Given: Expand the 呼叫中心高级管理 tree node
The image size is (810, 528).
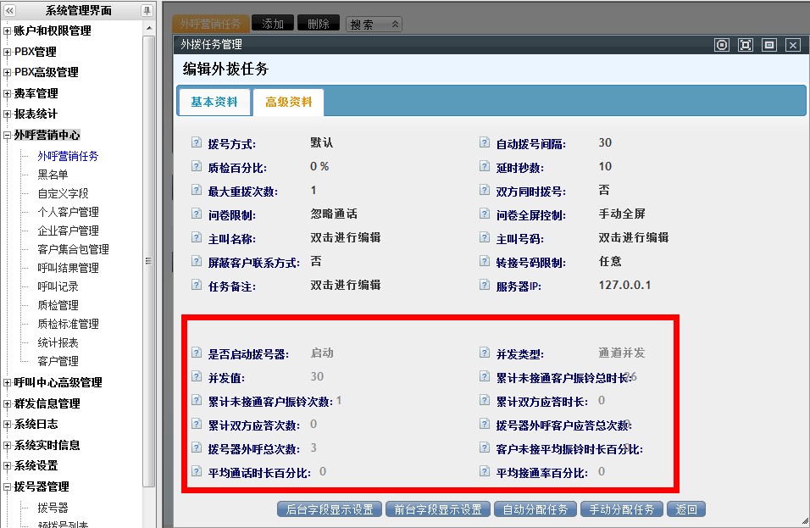Looking at the screenshot, I should pyautogui.click(x=7, y=383).
